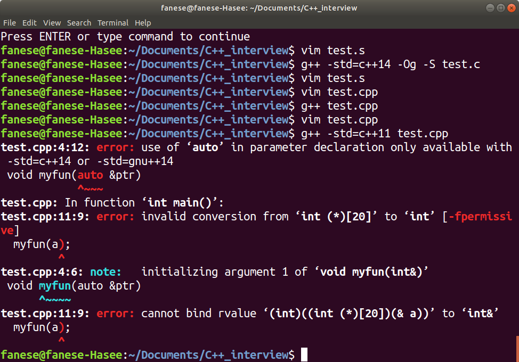Click the 'Press ENTER or type command to continue' line

(125, 36)
